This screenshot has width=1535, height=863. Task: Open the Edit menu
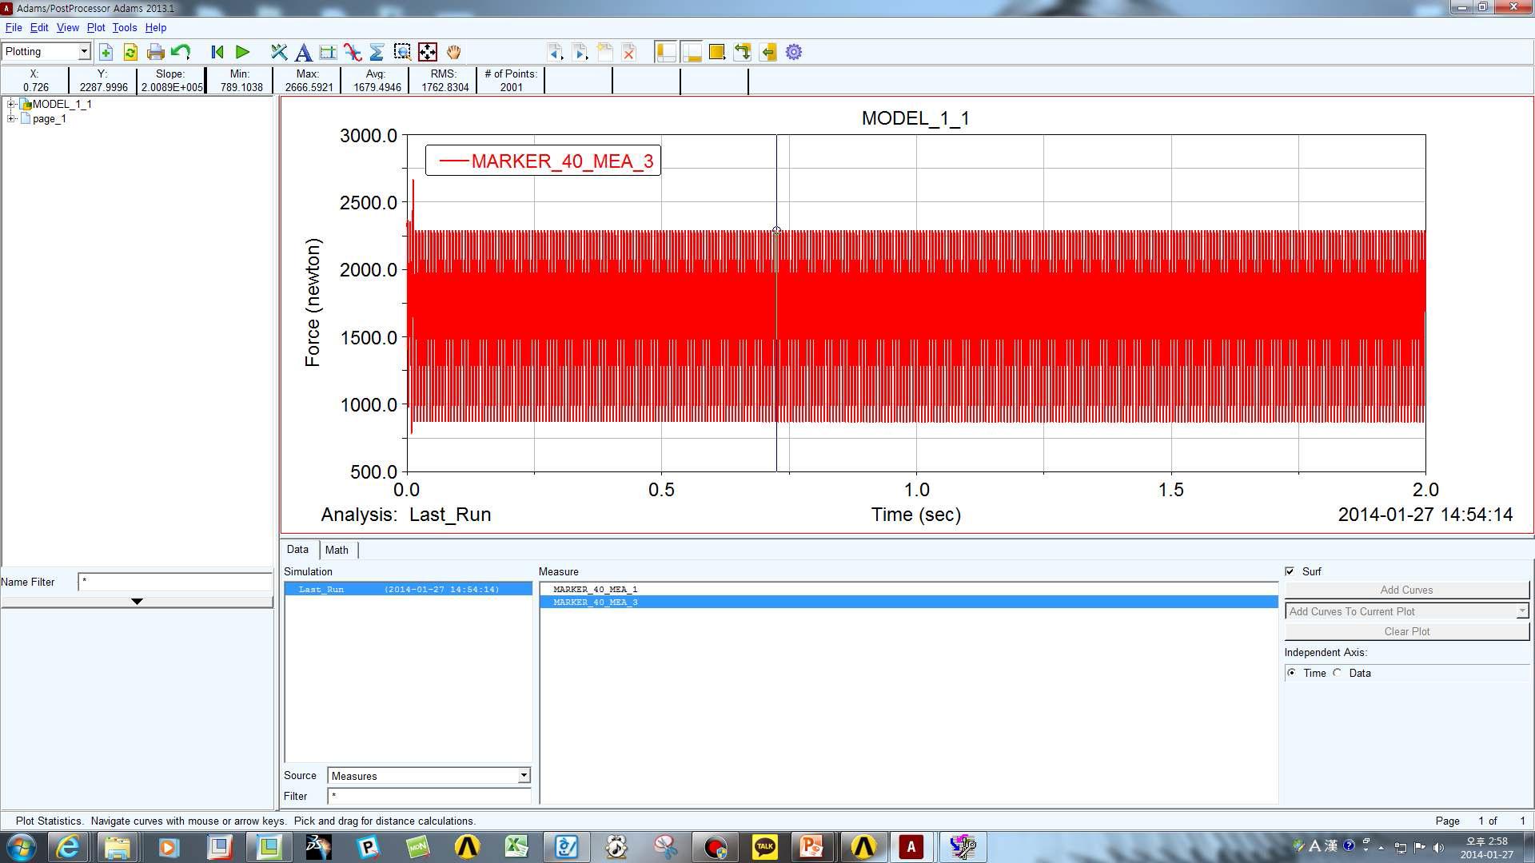tap(39, 27)
